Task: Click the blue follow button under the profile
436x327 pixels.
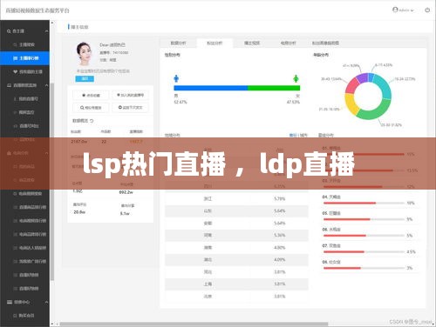Action: coord(85,78)
